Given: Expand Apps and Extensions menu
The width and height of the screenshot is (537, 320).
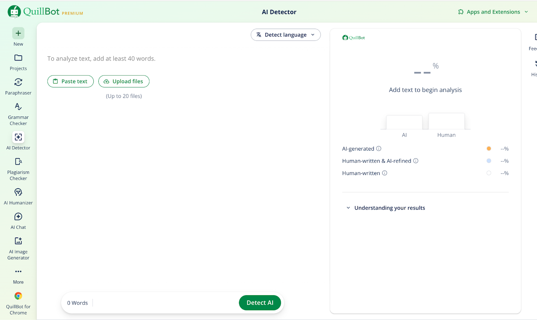Looking at the screenshot, I should click(493, 12).
